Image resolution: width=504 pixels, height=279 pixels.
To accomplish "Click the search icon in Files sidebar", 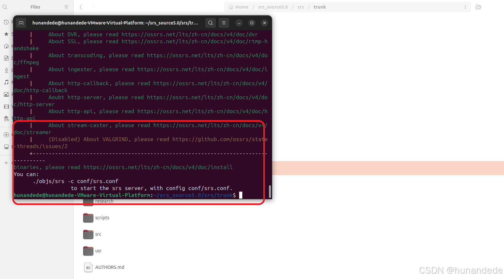I will click(x=5, y=7).
